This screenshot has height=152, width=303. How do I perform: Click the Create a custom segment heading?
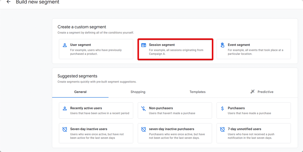82,27
